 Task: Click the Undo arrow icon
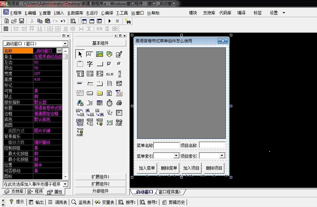[63, 21]
